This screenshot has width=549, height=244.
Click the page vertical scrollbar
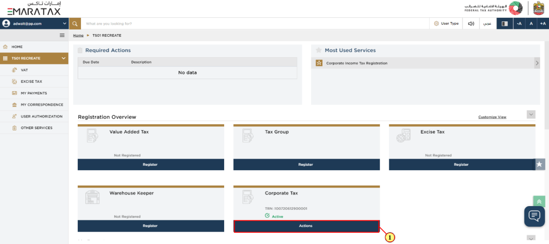pyautogui.click(x=547, y=85)
